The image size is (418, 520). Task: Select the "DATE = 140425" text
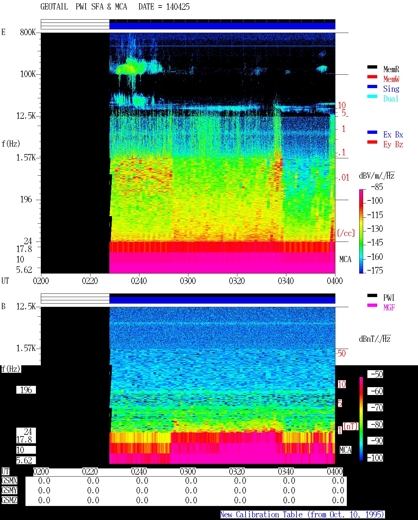pyautogui.click(x=164, y=7)
